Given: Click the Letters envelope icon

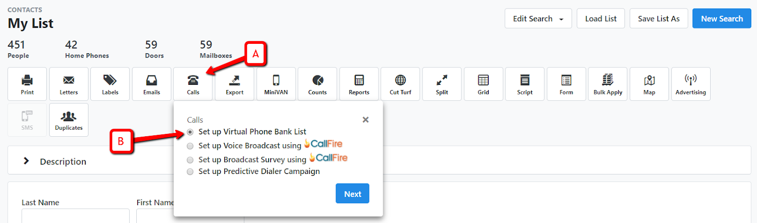Looking at the screenshot, I should [x=69, y=80].
